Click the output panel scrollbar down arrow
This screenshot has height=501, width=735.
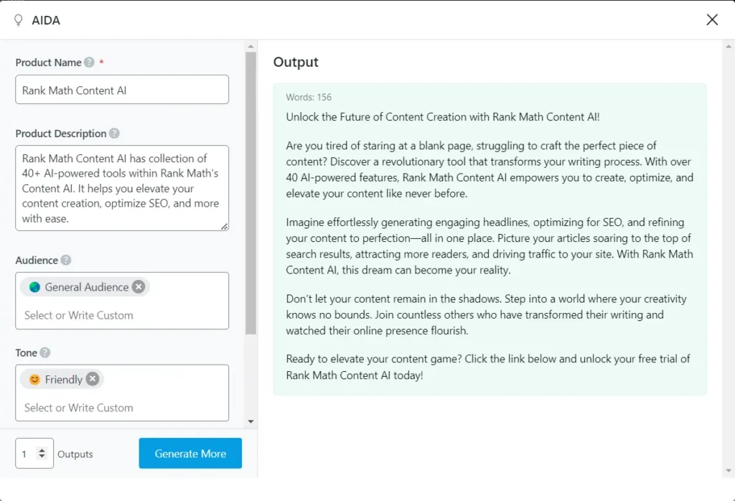(x=728, y=471)
